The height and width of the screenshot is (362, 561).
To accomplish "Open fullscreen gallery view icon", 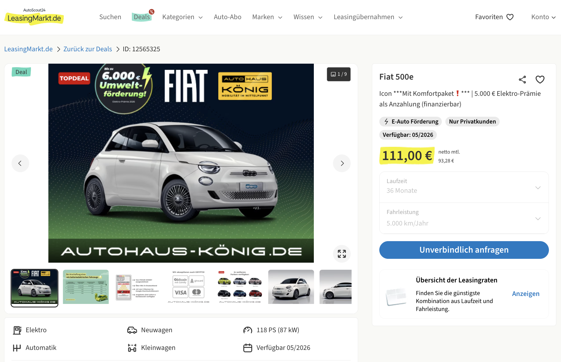I will (342, 254).
